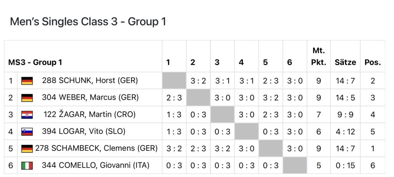Click Schambeck's 14 : 7 sets total
Viewport: 394px width, 177px height.
[x=345, y=148]
